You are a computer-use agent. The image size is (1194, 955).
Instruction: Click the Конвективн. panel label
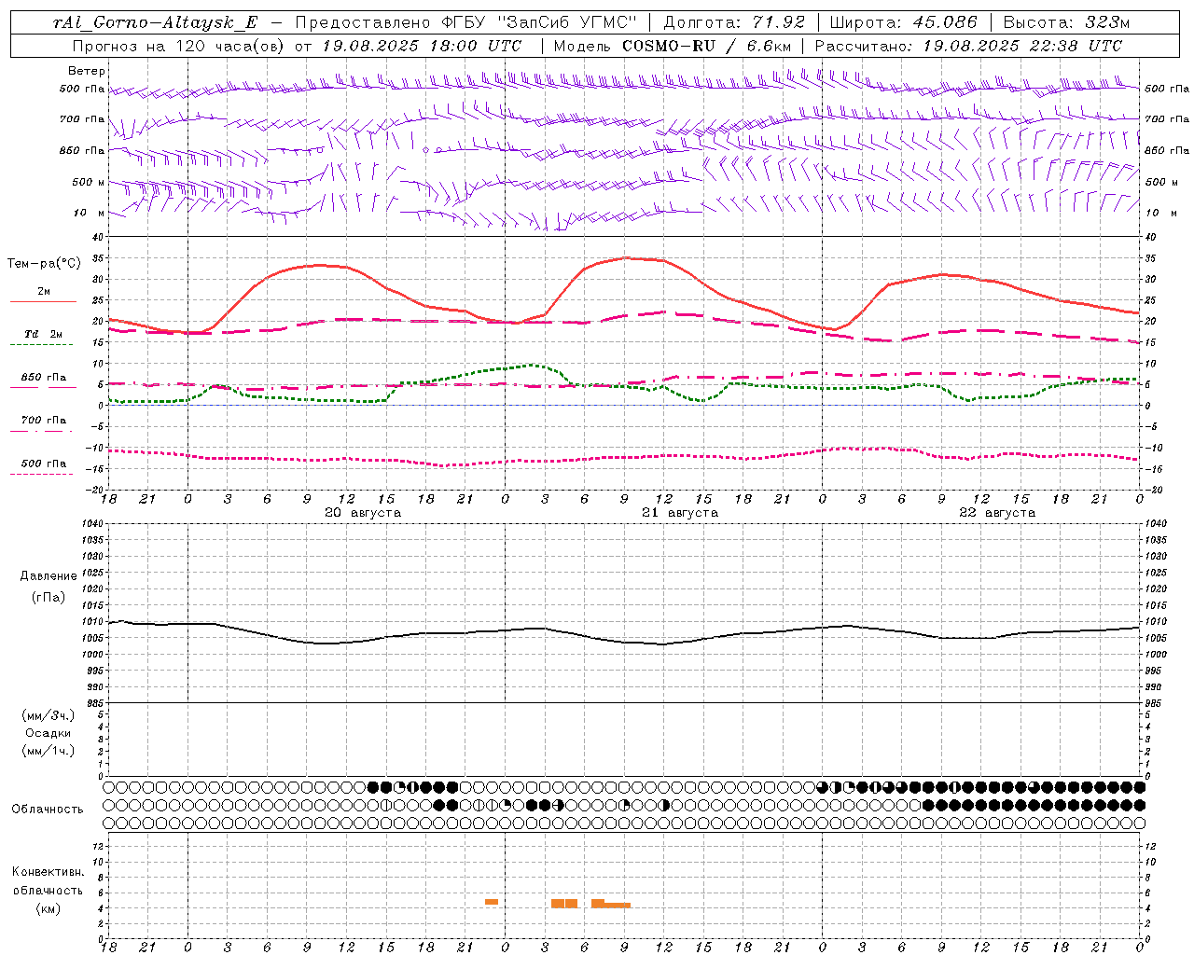coord(48,872)
